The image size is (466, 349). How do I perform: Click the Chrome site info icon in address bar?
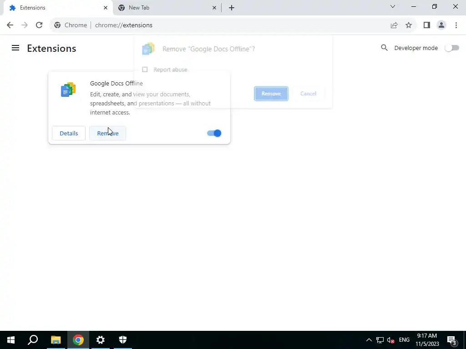57,25
